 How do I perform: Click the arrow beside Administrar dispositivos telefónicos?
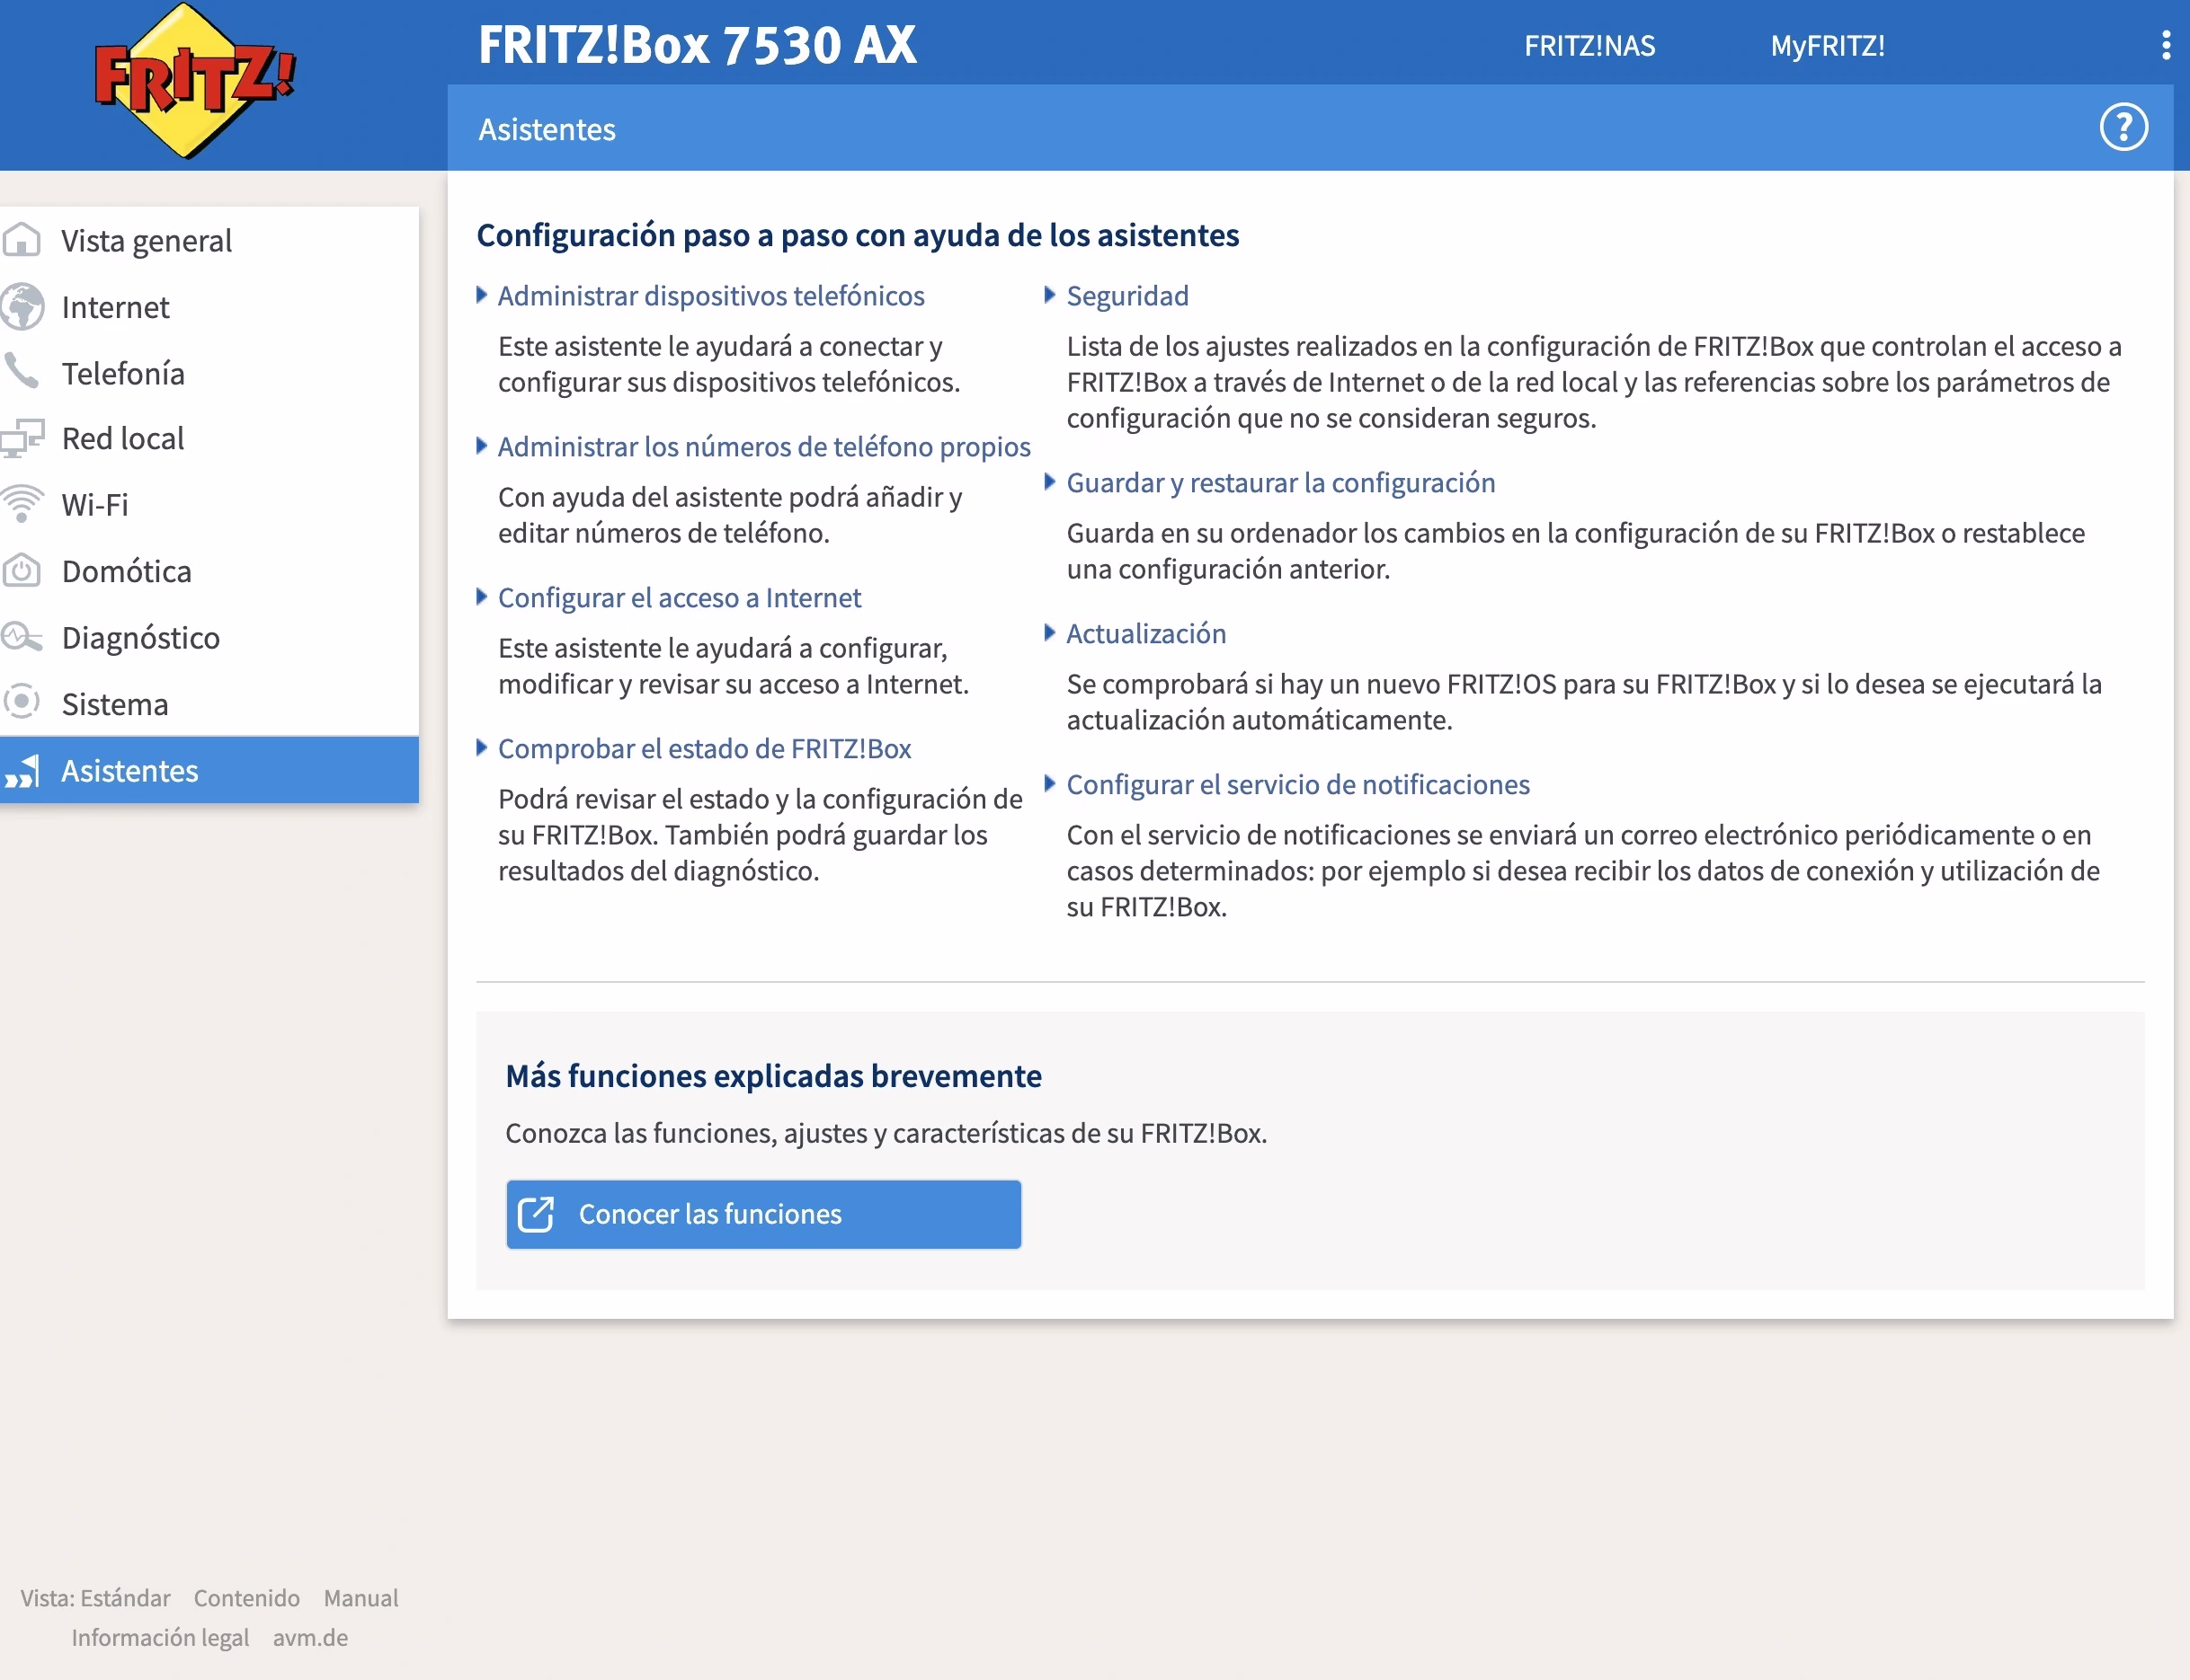(481, 295)
